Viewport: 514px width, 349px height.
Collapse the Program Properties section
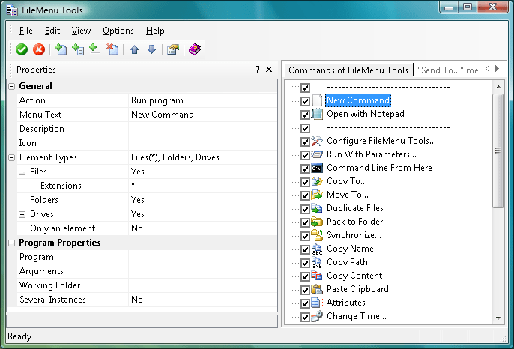11,243
